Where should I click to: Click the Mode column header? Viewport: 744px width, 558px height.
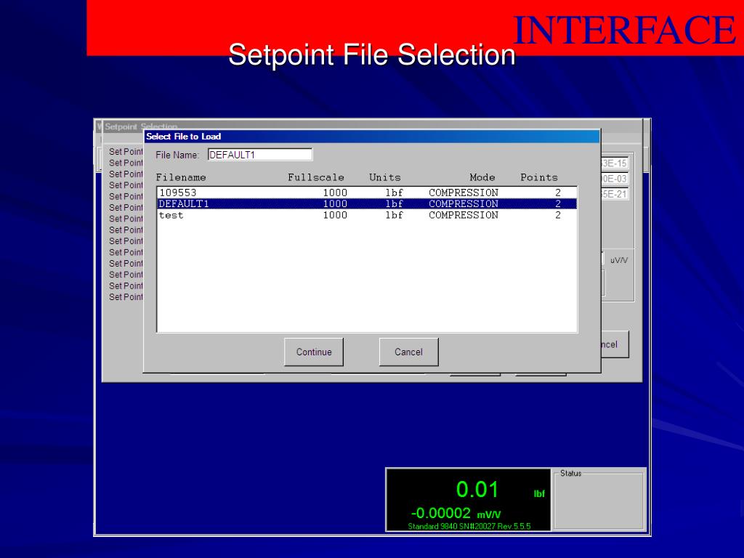tap(482, 177)
